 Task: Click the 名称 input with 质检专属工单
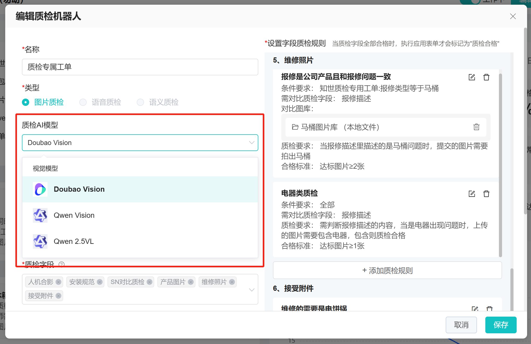140,67
